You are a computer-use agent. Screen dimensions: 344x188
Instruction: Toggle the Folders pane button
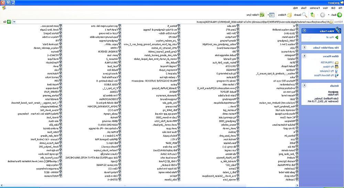pyautogui.click(x=290, y=15)
